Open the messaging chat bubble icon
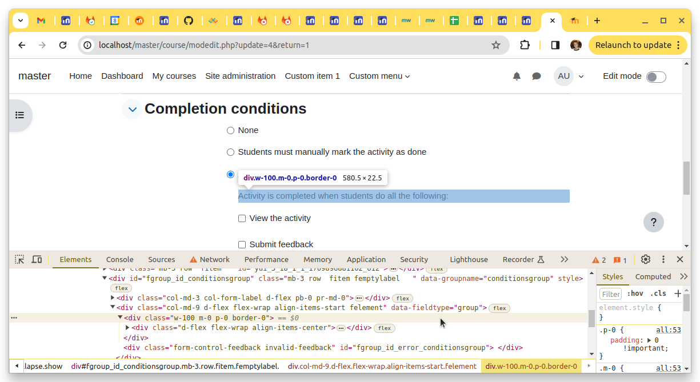Screen dimensions: 700x382 point(537,76)
